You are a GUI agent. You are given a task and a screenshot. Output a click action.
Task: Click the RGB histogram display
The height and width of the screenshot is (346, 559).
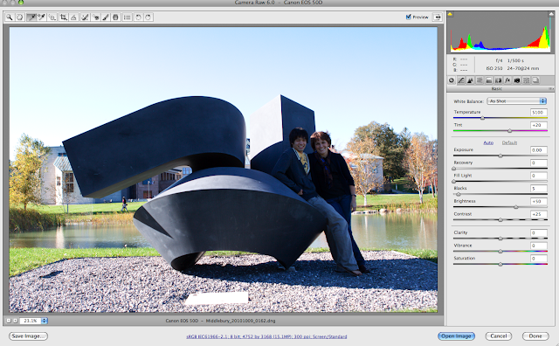[x=500, y=32]
